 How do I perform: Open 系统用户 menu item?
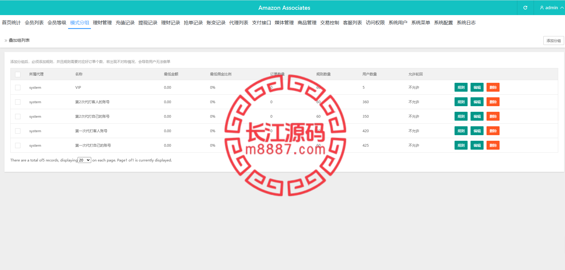[x=398, y=22]
